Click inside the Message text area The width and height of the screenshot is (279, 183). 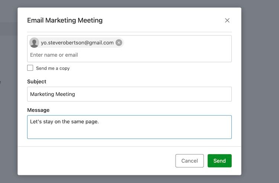(129, 127)
